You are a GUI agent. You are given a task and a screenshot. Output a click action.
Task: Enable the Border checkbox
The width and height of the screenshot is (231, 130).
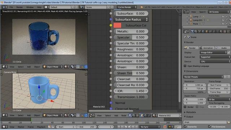click(x=185, y=107)
